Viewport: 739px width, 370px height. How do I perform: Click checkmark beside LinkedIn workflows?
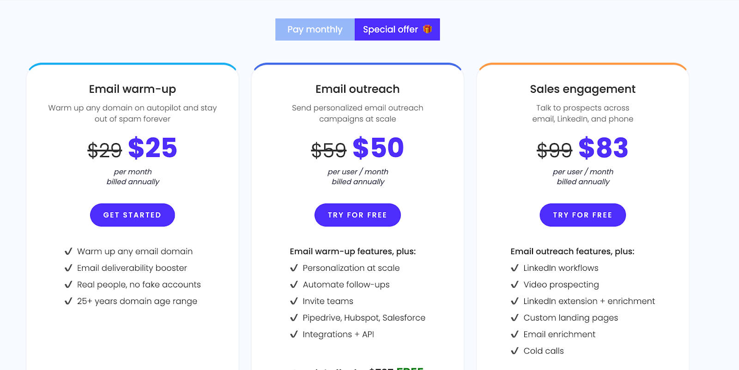pyautogui.click(x=515, y=268)
